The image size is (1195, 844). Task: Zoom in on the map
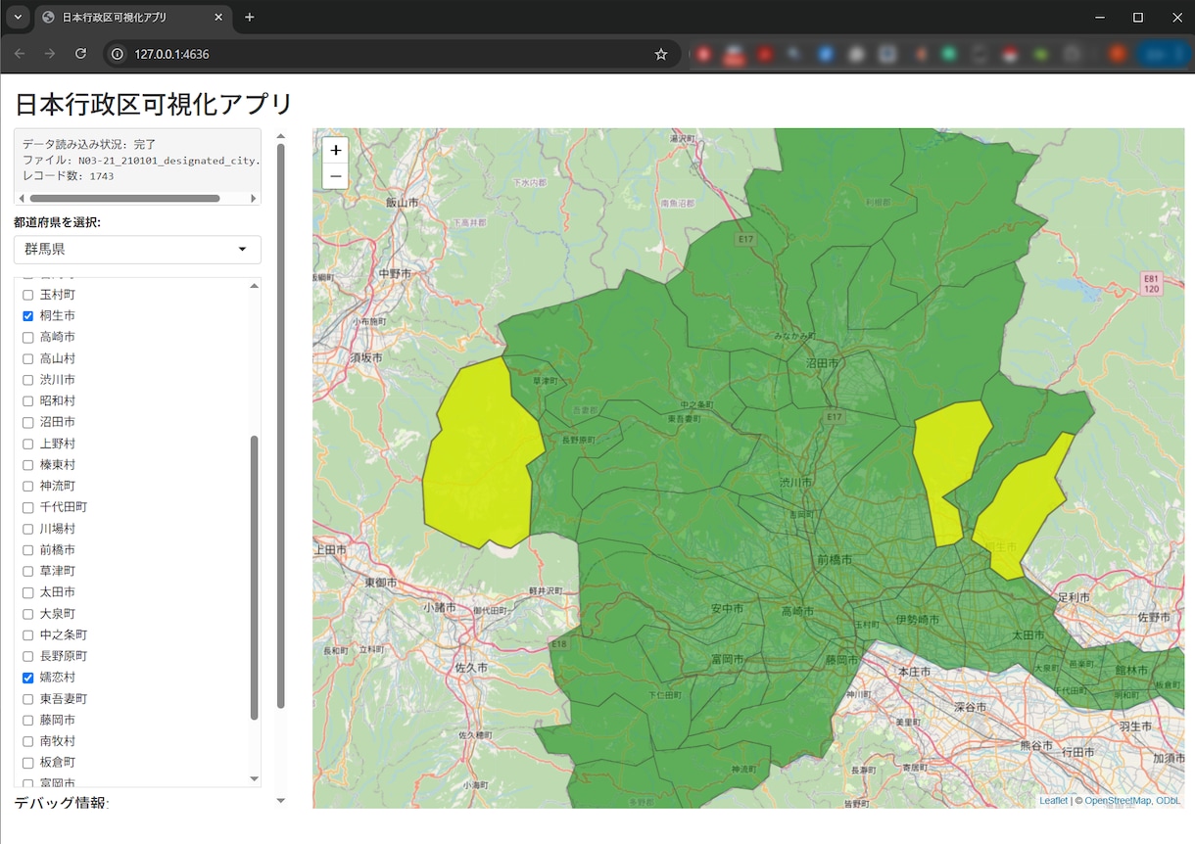click(335, 150)
